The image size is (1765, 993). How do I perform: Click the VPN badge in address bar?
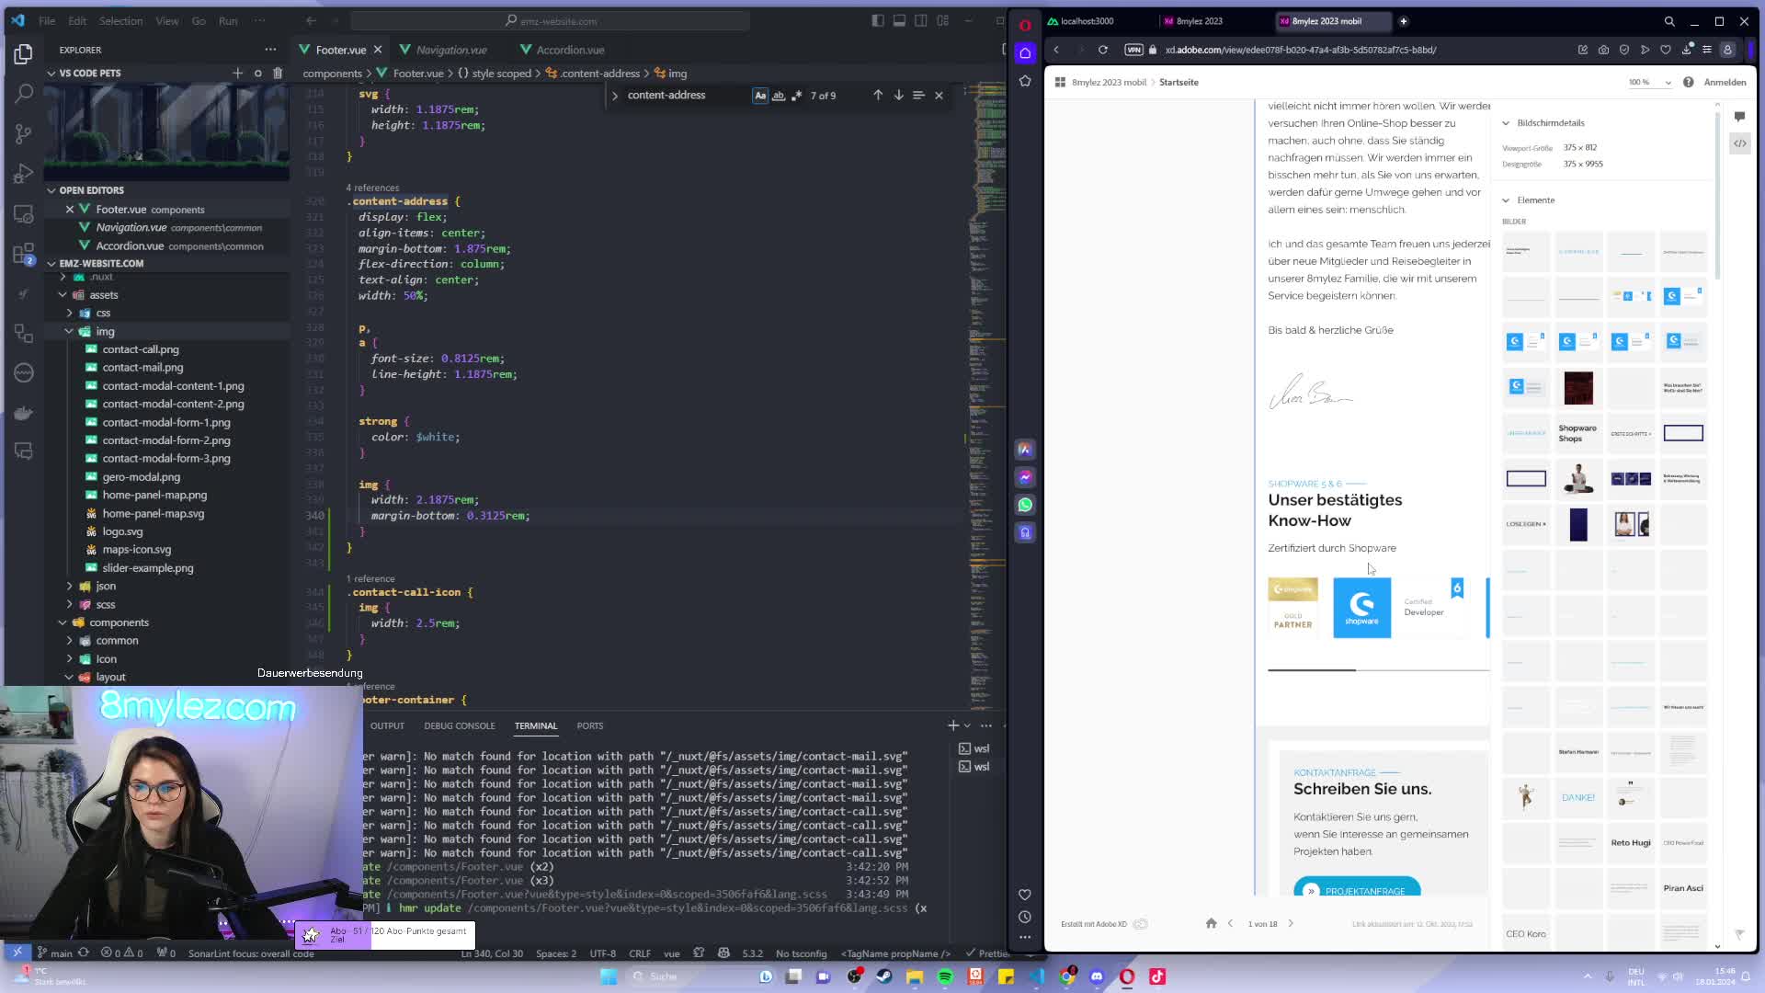click(x=1133, y=51)
